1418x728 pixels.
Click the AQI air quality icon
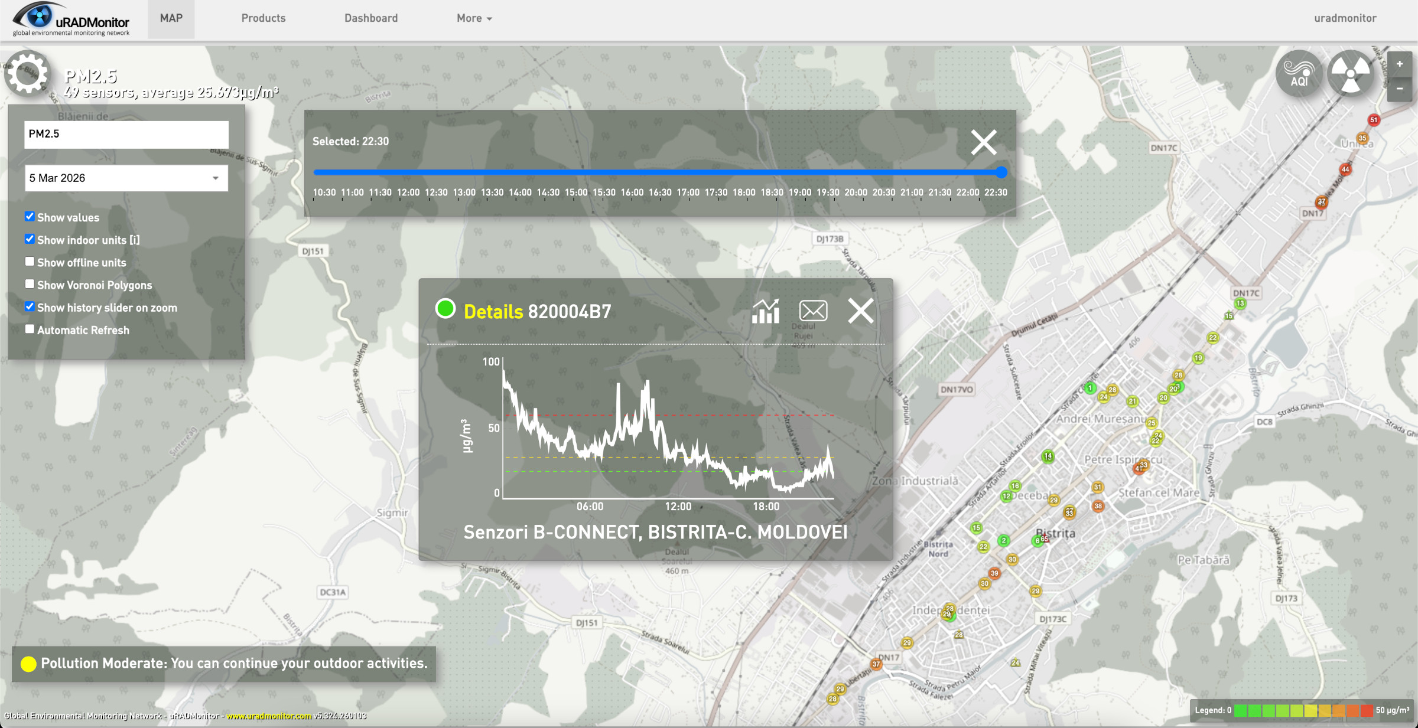[x=1299, y=74]
